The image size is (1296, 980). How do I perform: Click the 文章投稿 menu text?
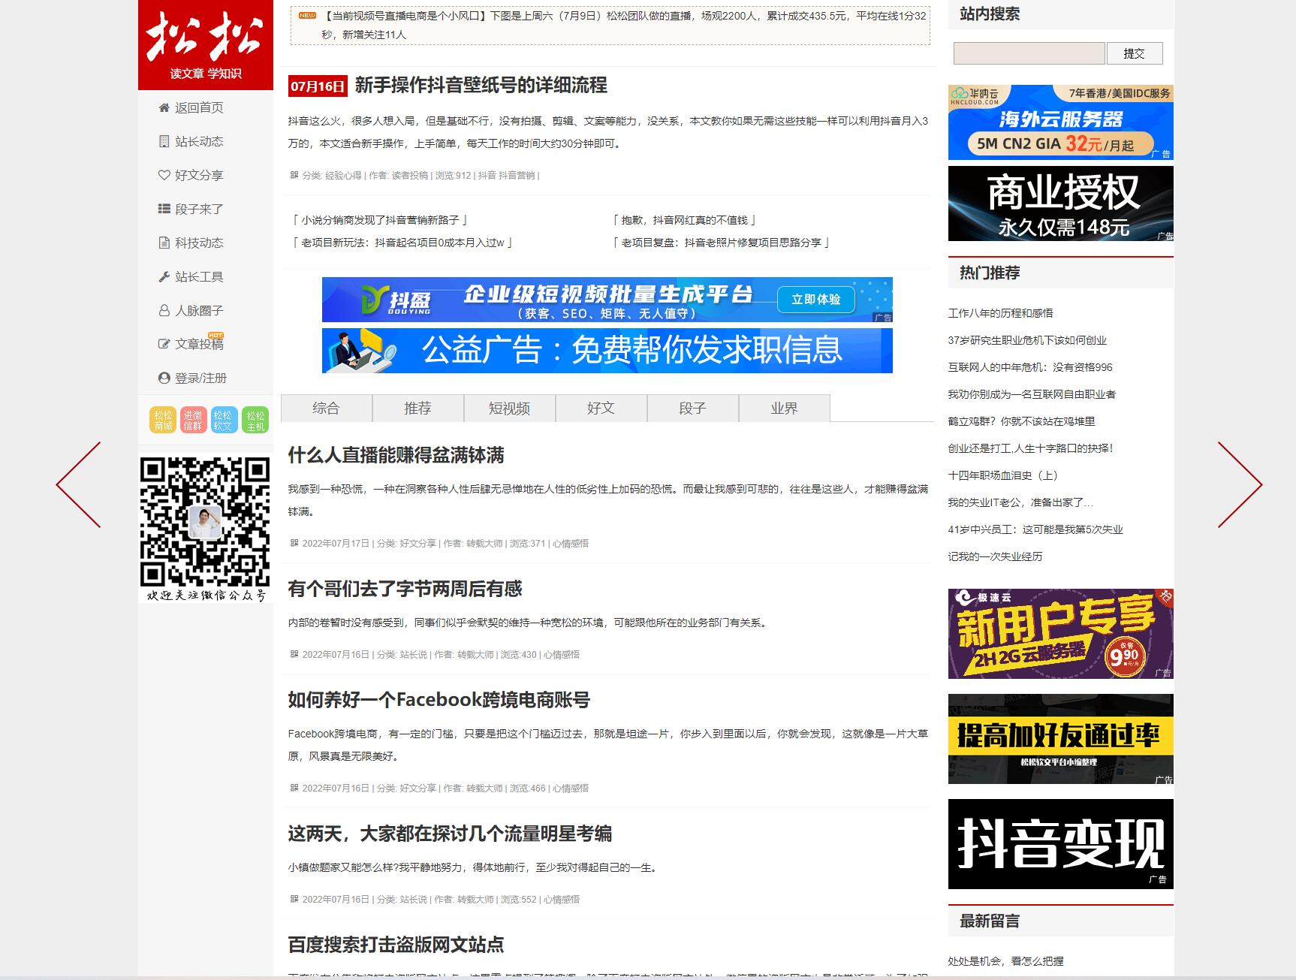(x=199, y=344)
